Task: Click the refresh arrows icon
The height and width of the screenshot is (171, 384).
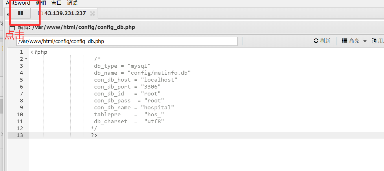Action: [x=316, y=41]
